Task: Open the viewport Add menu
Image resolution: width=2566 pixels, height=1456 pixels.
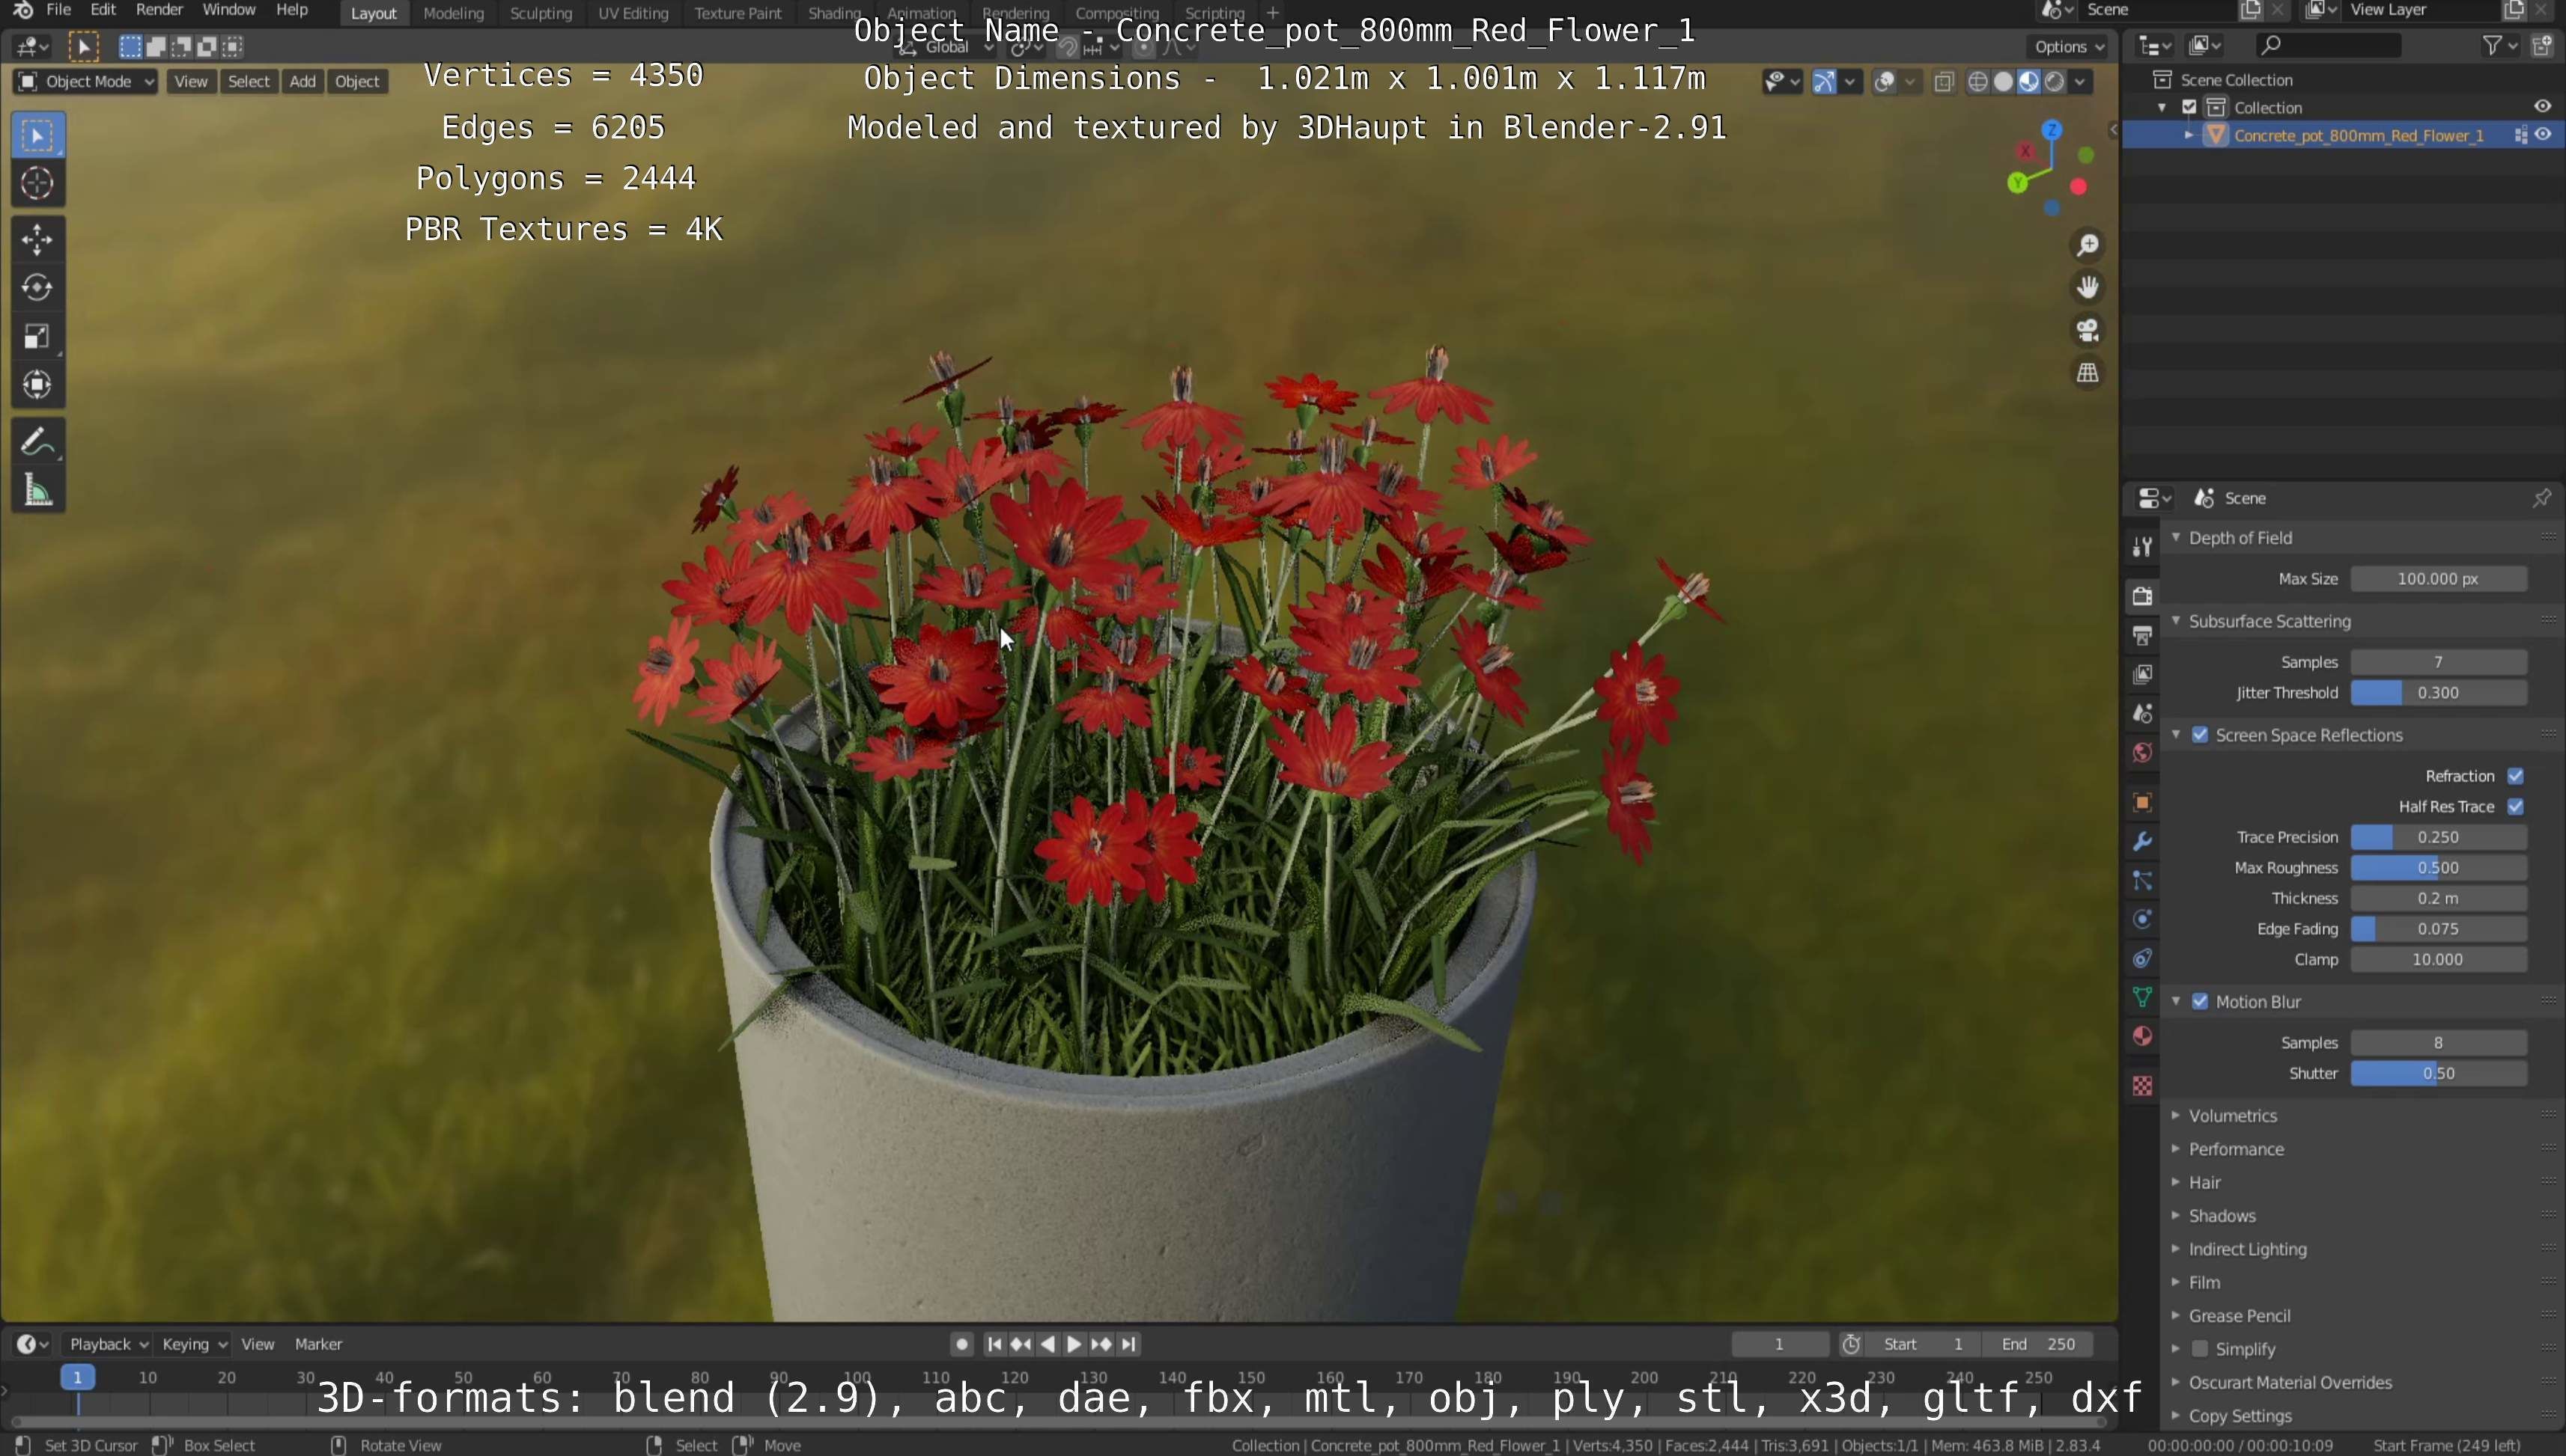Action: click(302, 82)
